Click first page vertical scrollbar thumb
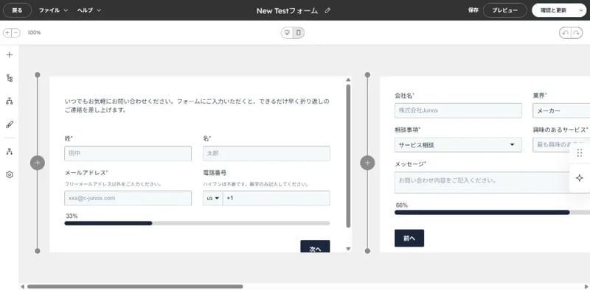 (x=348, y=156)
